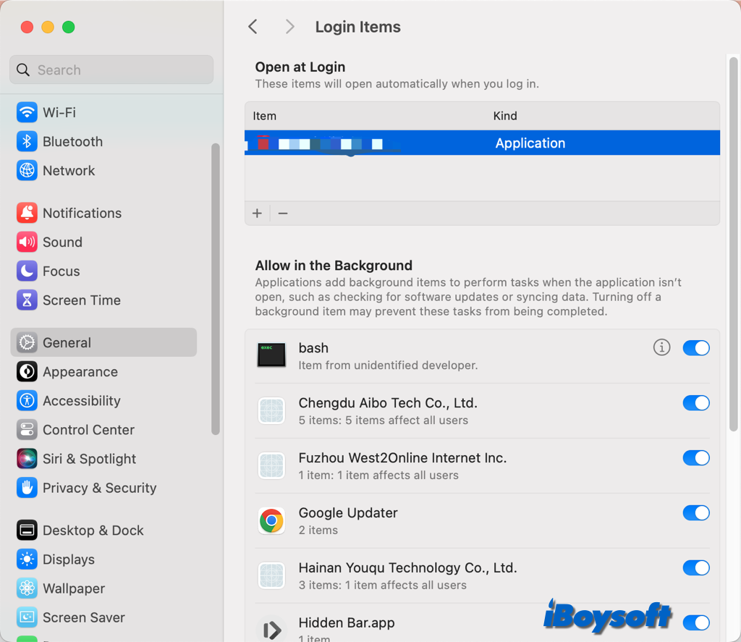Open the Control Center pane
741x642 pixels.
[88, 430]
